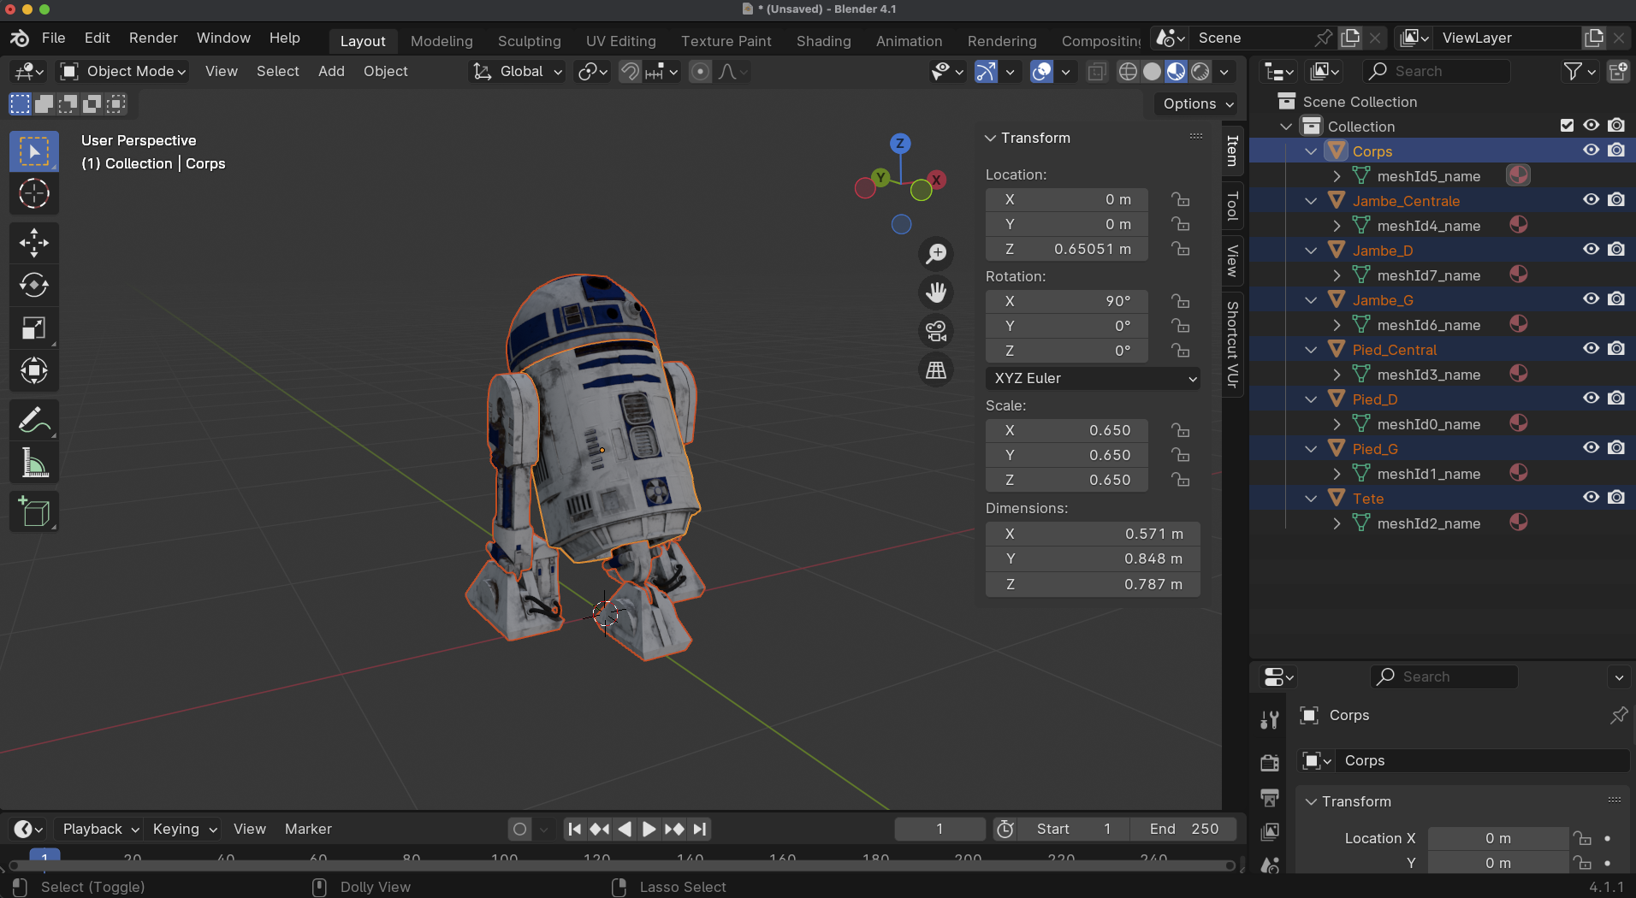This screenshot has width=1636, height=898.
Task: Open the Output properties tab icon
Action: pos(1270,797)
